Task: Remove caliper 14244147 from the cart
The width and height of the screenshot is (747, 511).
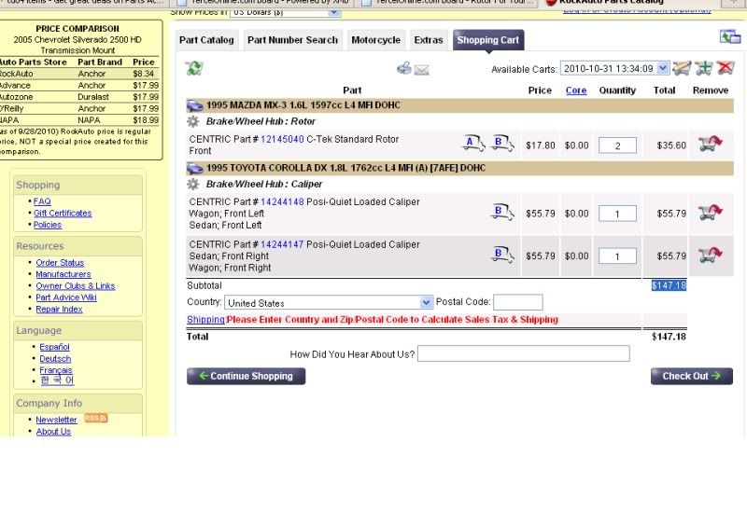Action: (711, 255)
